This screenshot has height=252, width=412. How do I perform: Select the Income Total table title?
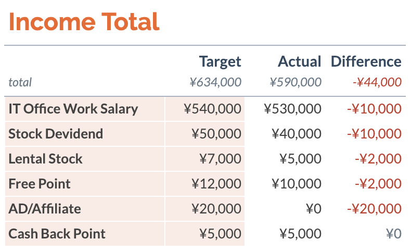pos(84,22)
